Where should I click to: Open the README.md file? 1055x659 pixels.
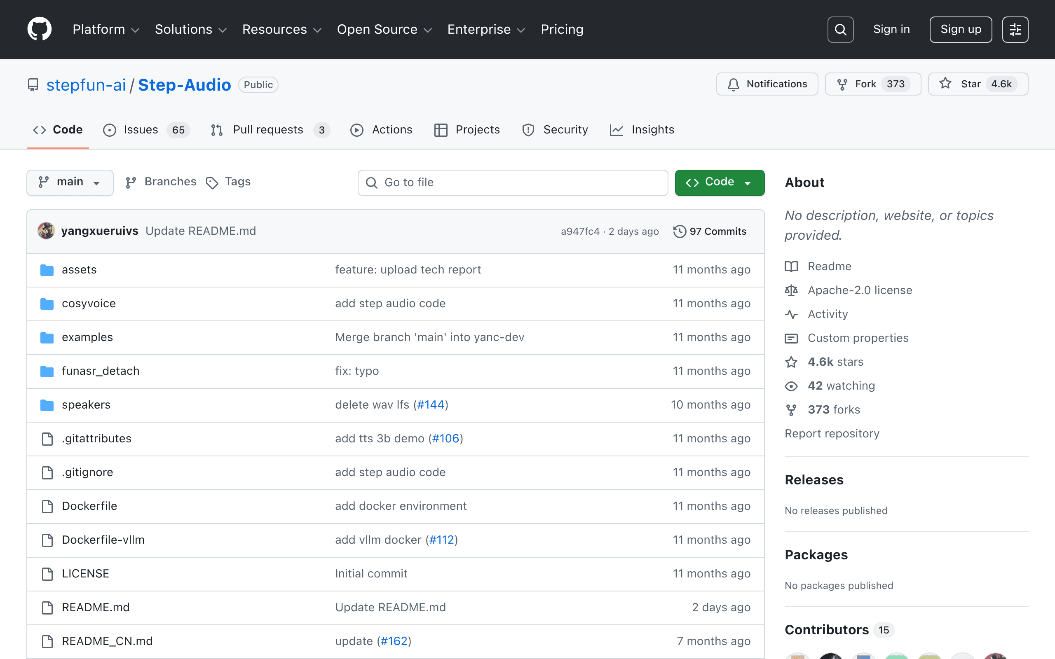coord(96,608)
